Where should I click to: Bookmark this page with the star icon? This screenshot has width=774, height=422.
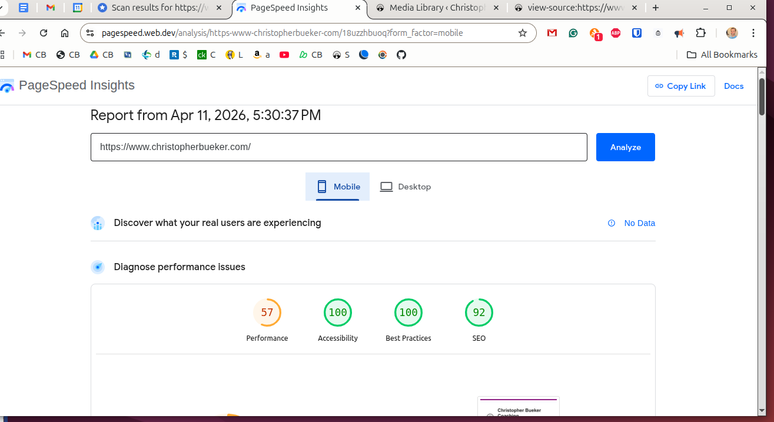pyautogui.click(x=522, y=33)
